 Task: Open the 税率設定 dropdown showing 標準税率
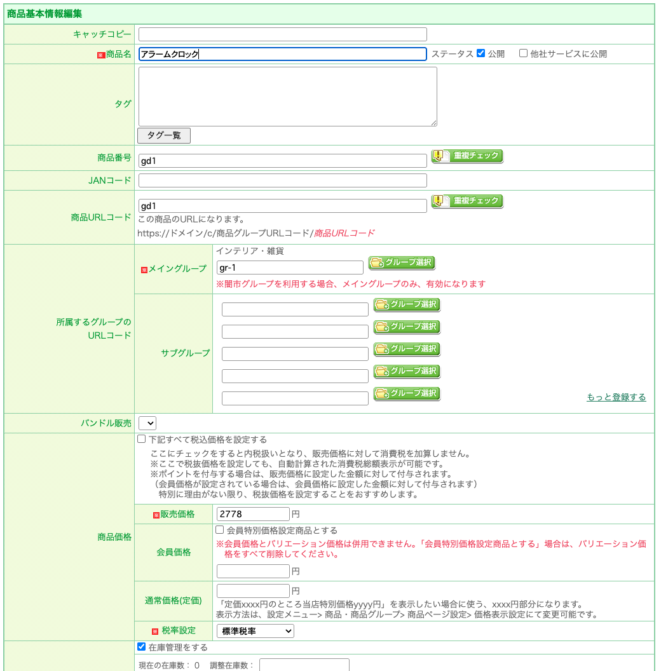tap(255, 631)
